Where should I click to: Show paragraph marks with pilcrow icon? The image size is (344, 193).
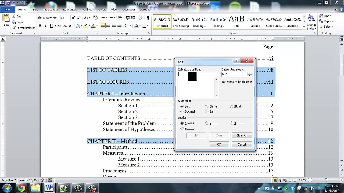click(148, 18)
